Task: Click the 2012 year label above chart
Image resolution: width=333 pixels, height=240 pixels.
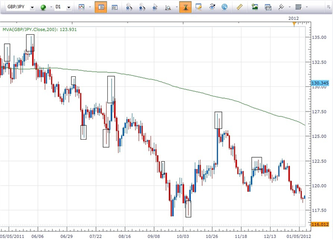Action: 294,19
